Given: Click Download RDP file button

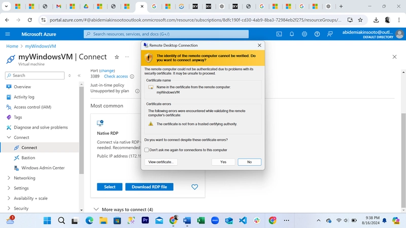Looking at the screenshot, I should coord(149,186).
